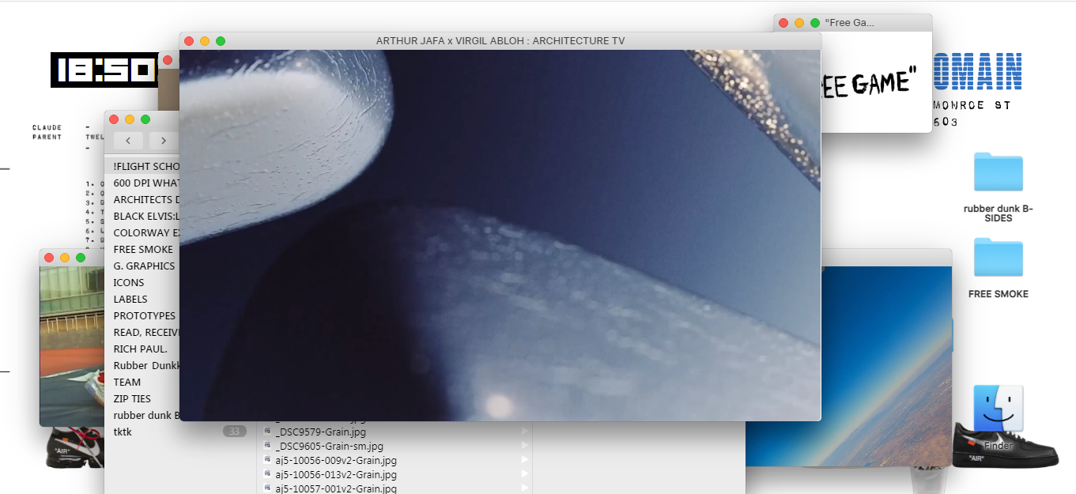Open the COLORWAY folder row
This screenshot has height=494, width=1076.
[x=142, y=232]
